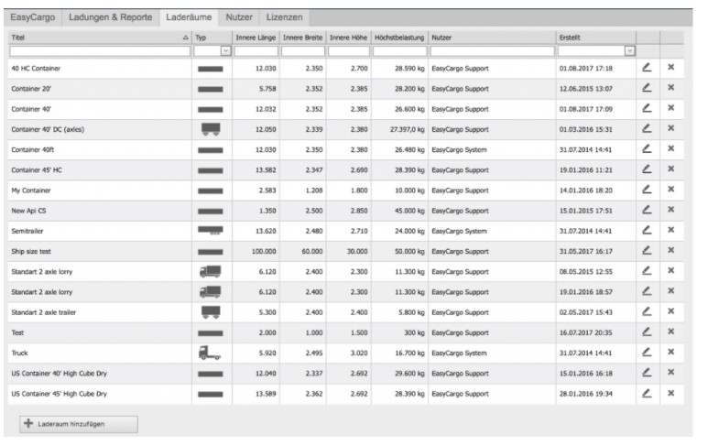Click edit pencil for 40 HC Container

coord(648,68)
